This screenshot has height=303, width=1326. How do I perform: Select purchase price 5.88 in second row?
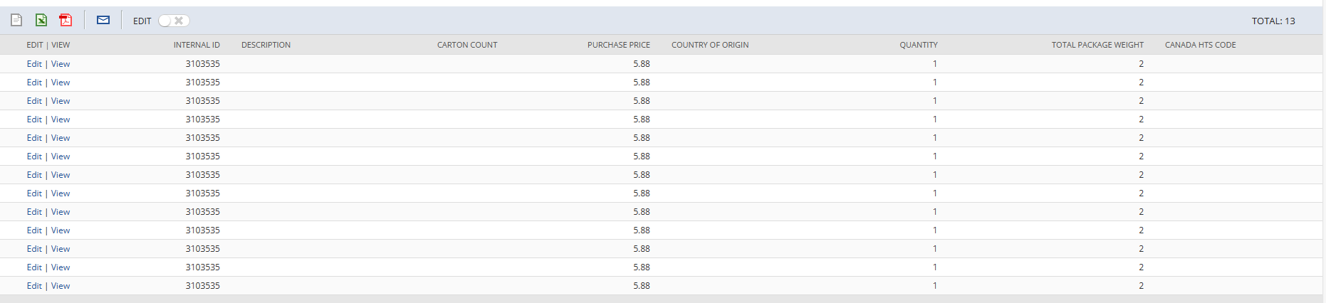point(641,83)
